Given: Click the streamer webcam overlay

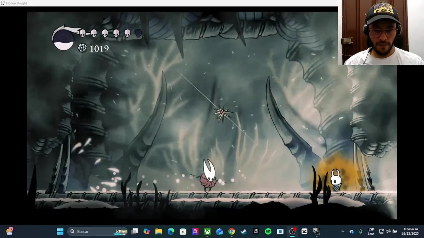Looking at the screenshot, I should 381,32.
